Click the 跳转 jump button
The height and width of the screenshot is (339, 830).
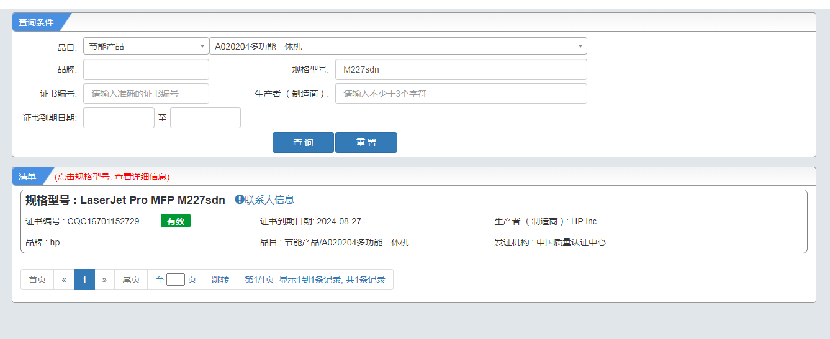[x=220, y=280]
